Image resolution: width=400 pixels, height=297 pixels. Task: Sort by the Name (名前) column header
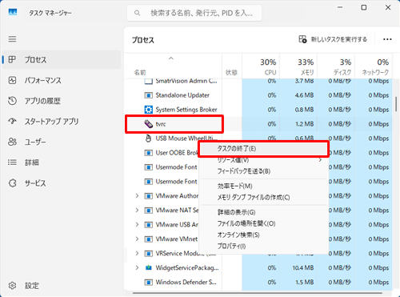174,66
